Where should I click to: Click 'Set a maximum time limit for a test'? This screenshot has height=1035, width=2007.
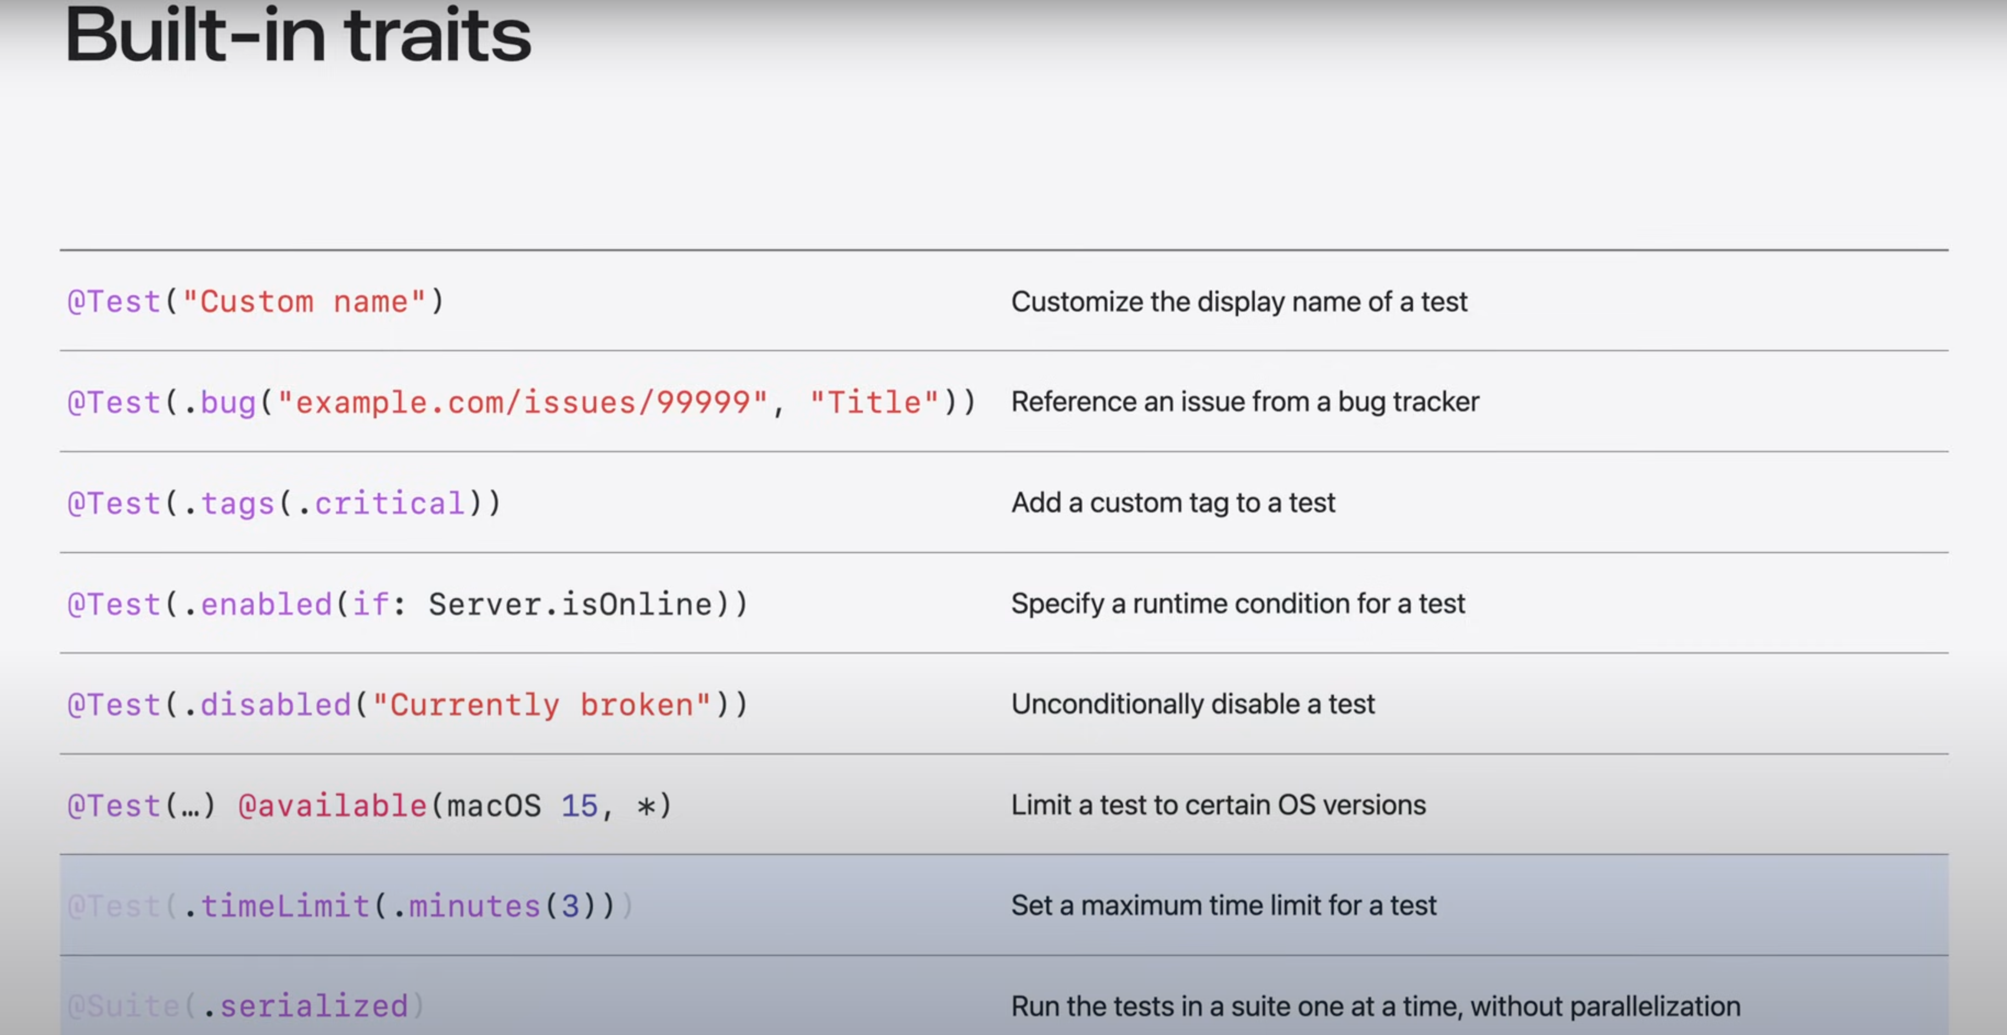pyautogui.click(x=1223, y=905)
